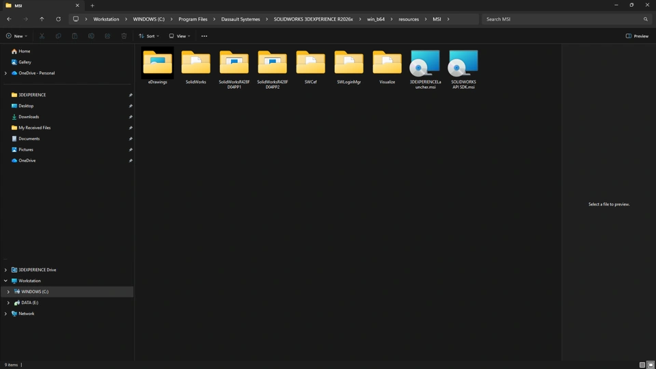Select the SolidWorksR428FD04PP1 folder

click(x=234, y=69)
